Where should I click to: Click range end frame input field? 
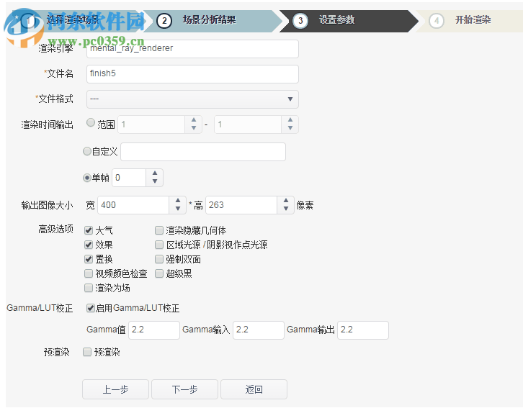point(248,124)
